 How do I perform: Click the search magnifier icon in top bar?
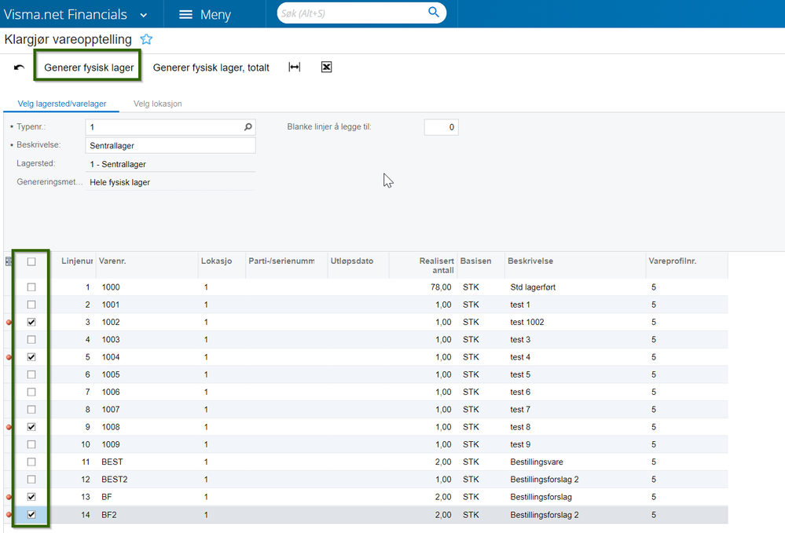coord(433,13)
